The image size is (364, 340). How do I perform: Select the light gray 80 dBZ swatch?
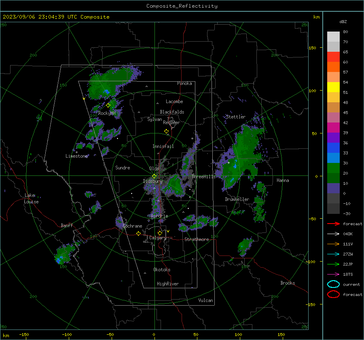pyautogui.click(x=333, y=36)
